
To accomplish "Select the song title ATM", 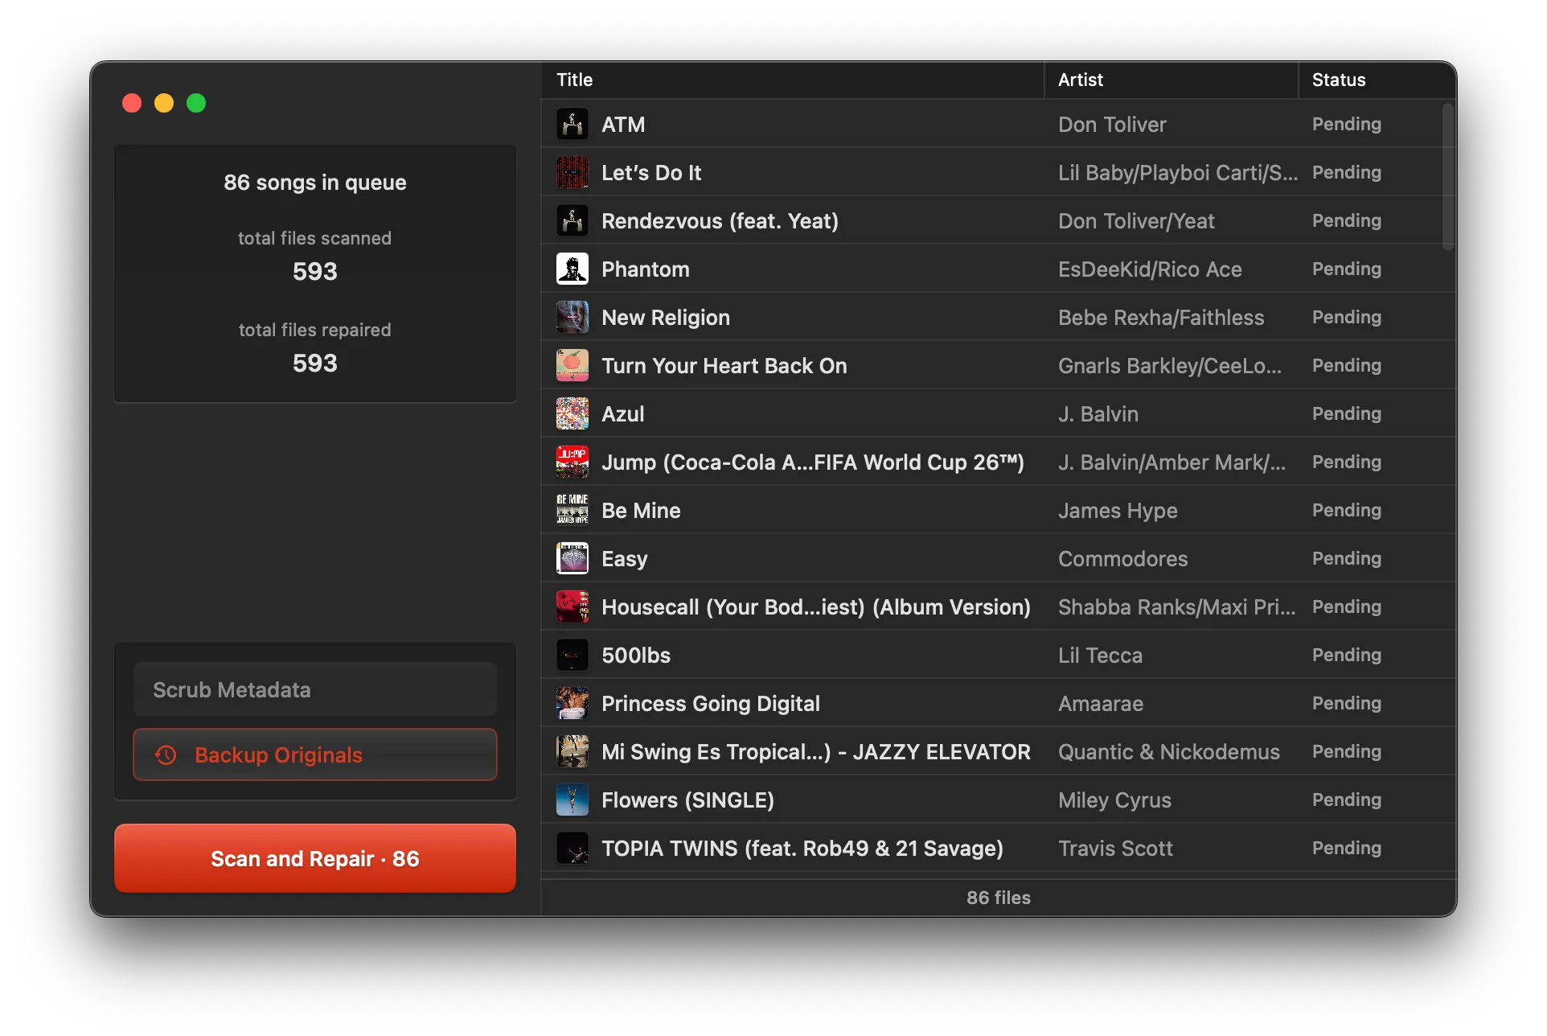I will coord(623,125).
